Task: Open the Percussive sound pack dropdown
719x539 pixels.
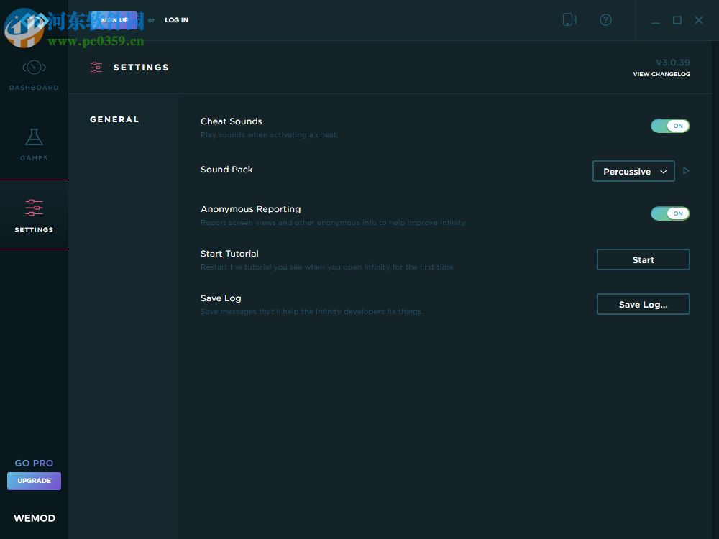Action: pyautogui.click(x=633, y=171)
